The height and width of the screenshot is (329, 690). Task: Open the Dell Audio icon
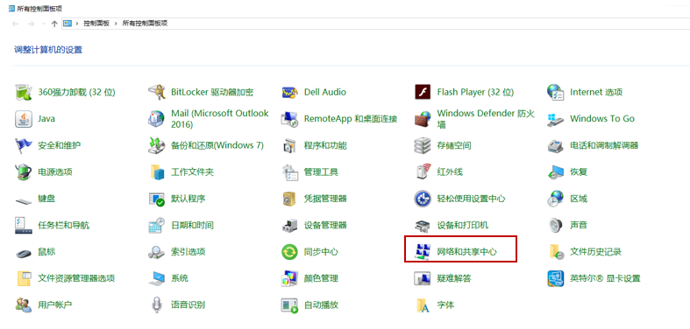(x=289, y=92)
